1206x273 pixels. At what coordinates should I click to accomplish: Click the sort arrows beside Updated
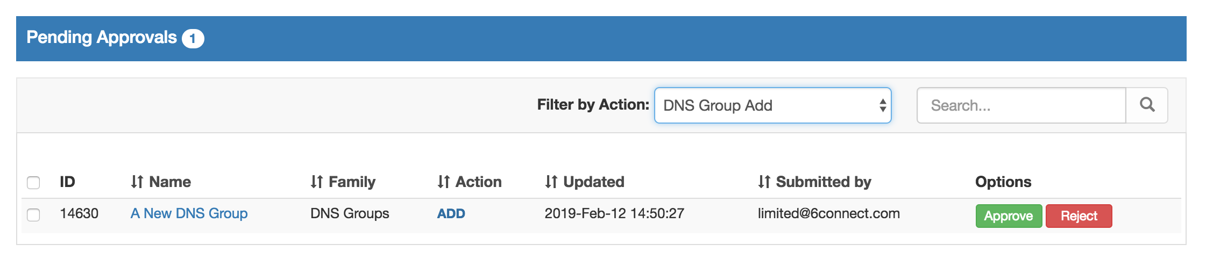click(x=551, y=182)
